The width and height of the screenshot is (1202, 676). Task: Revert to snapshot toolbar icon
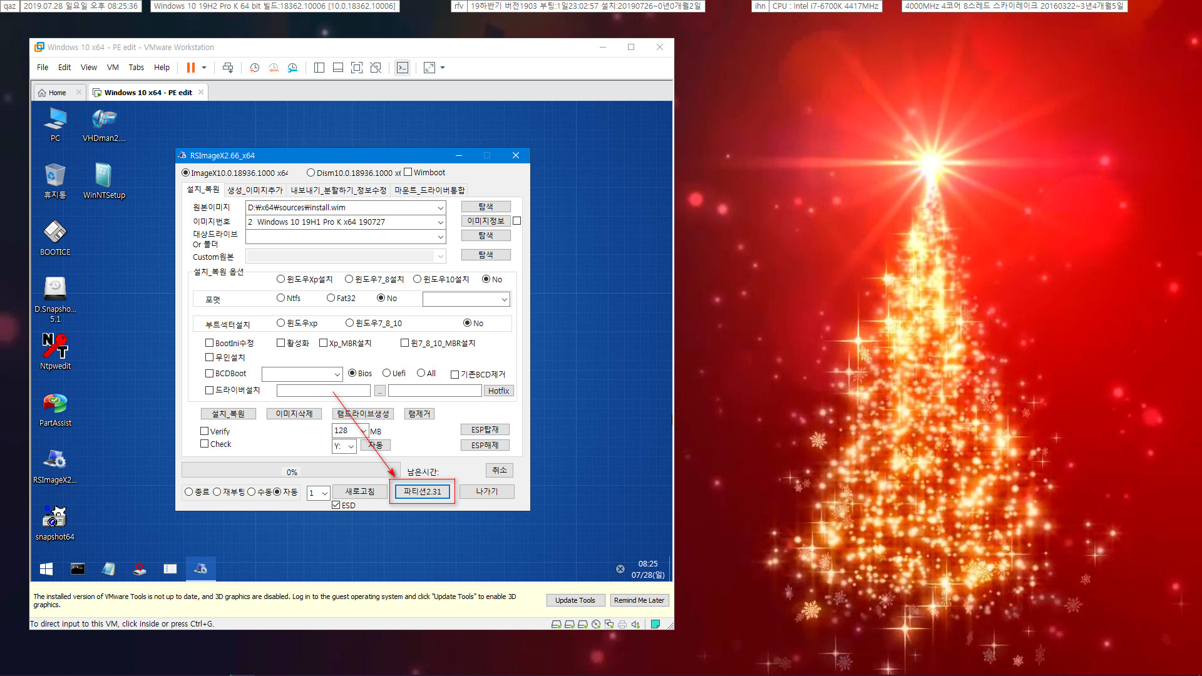coord(274,68)
